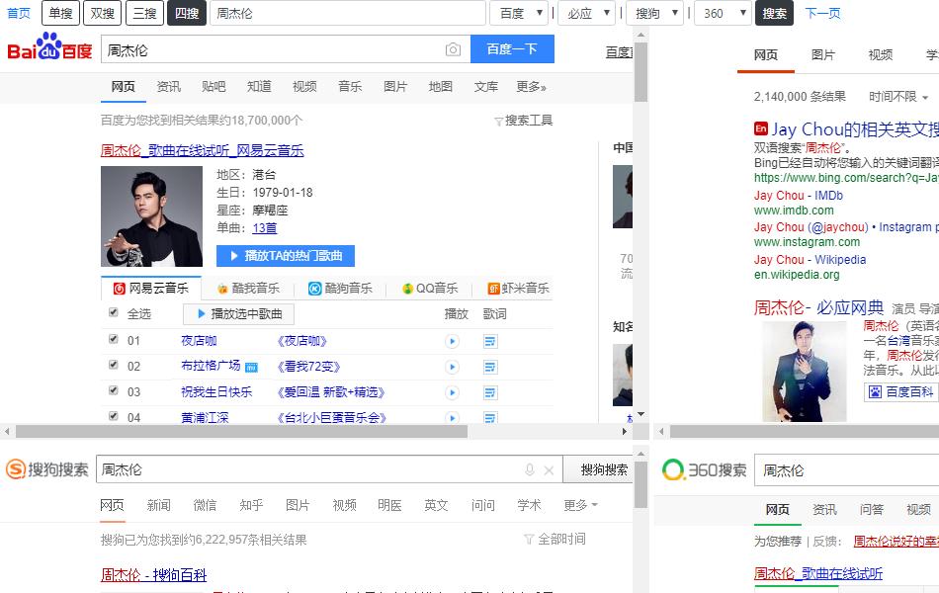Play song 布拉格广场 with its play icon

tap(452, 368)
